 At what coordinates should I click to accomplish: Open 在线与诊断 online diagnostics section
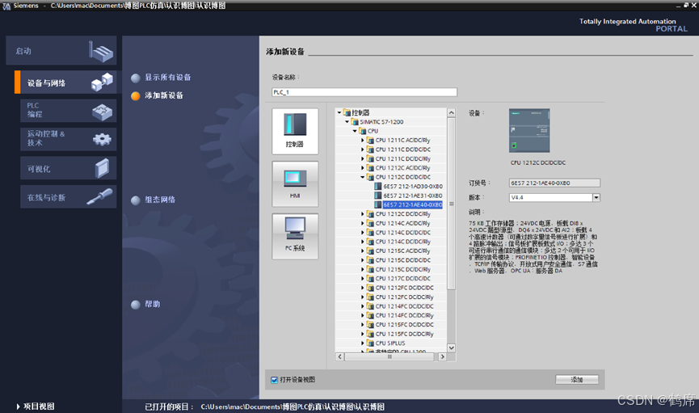[x=68, y=196]
